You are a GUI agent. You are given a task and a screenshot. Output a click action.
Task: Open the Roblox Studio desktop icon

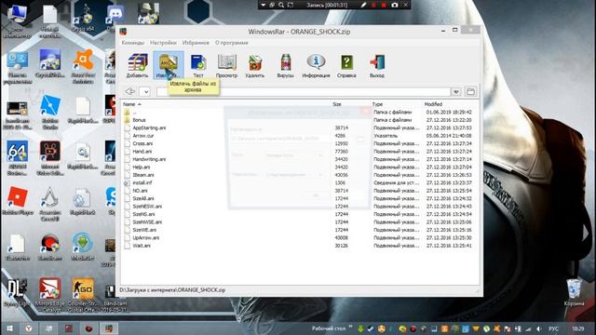pos(50,112)
